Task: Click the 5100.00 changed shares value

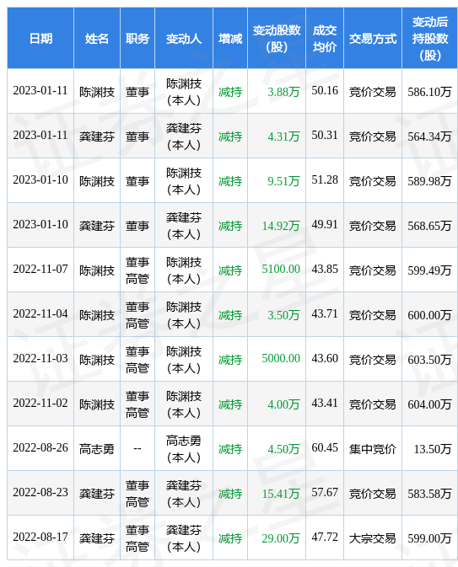Action: [281, 270]
